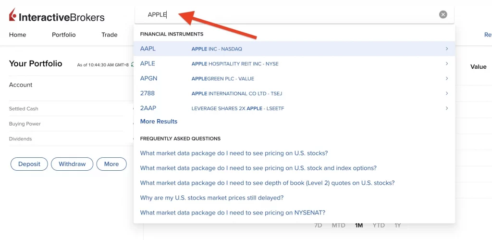Clear the search field with the X icon

(443, 15)
